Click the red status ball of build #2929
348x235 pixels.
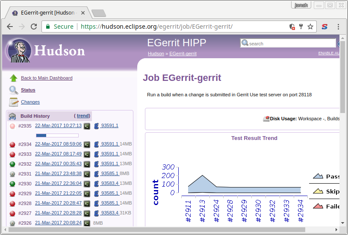coord(12,193)
